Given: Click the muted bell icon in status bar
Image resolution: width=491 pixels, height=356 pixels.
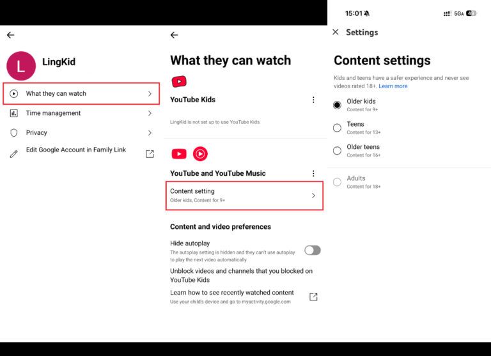Looking at the screenshot, I should point(367,13).
